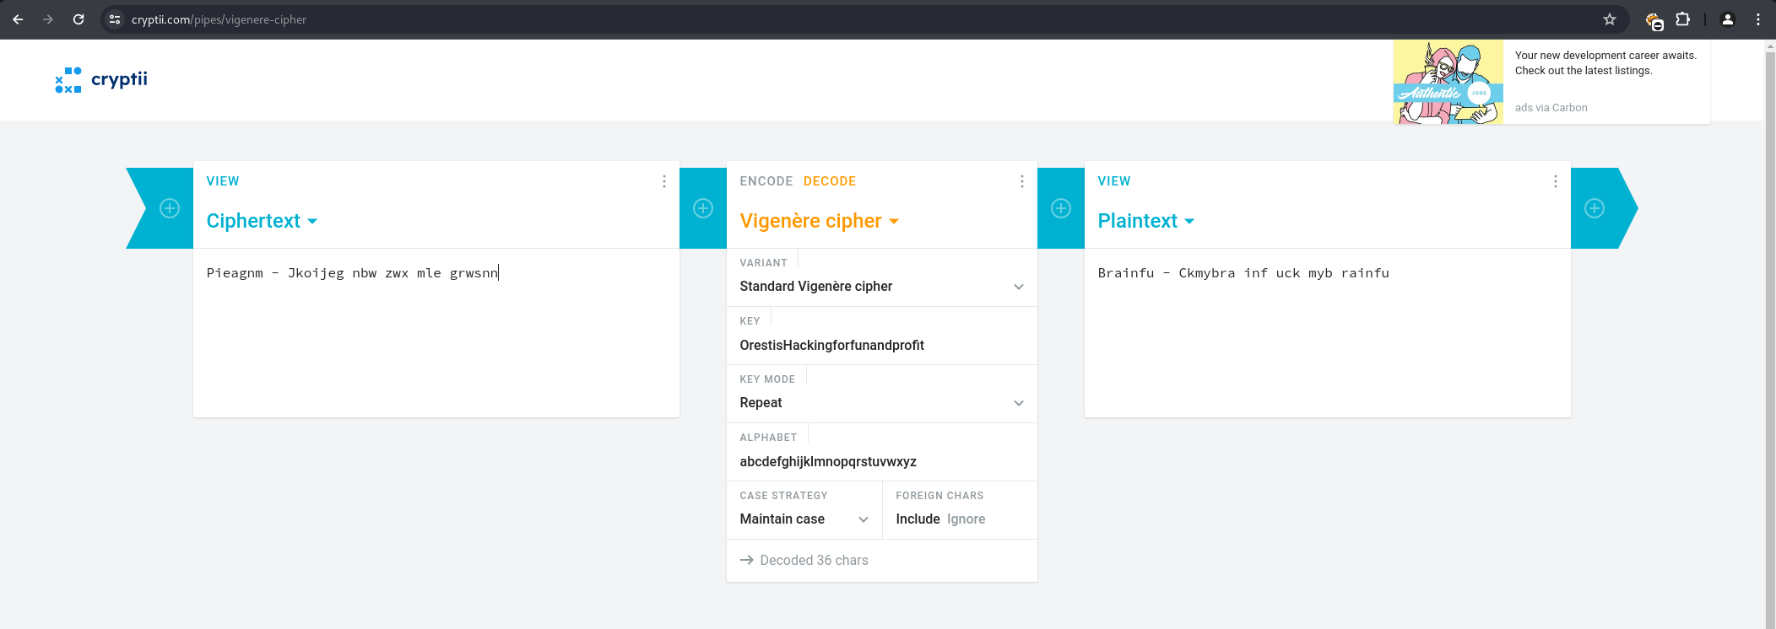The height and width of the screenshot is (629, 1776).
Task: Add a brick after the Plaintext view
Action: pyautogui.click(x=1595, y=208)
